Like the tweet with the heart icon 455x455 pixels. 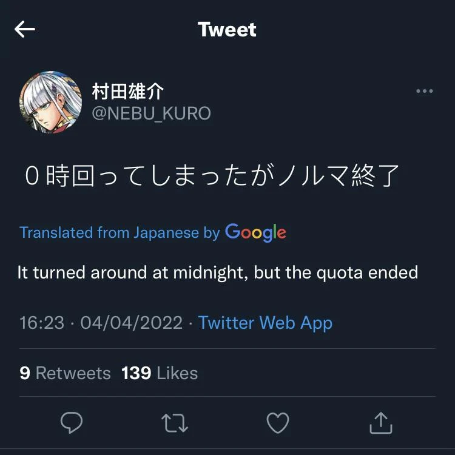(278, 423)
